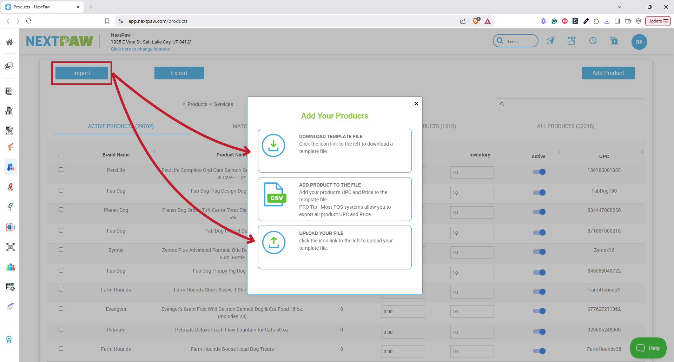Open the RP profile avatar

639,42
